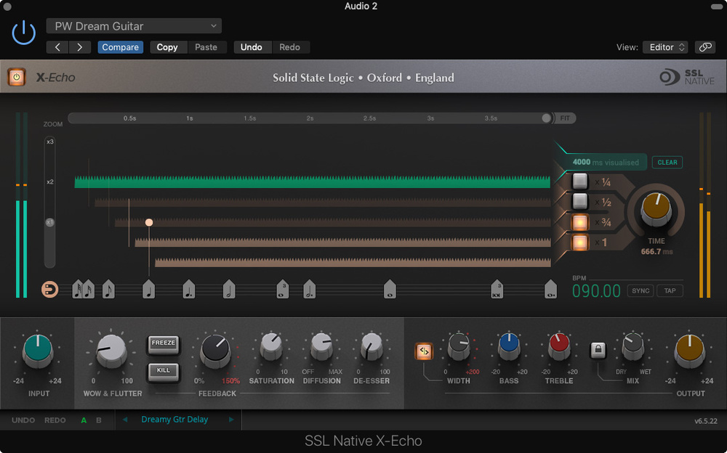Enable the x ½ delay tap

point(579,202)
